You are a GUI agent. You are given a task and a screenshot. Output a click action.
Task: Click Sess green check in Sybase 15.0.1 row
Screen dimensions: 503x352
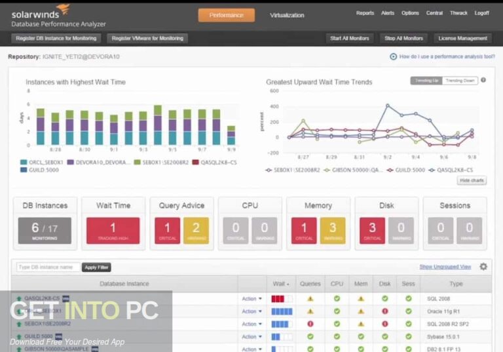(409, 336)
